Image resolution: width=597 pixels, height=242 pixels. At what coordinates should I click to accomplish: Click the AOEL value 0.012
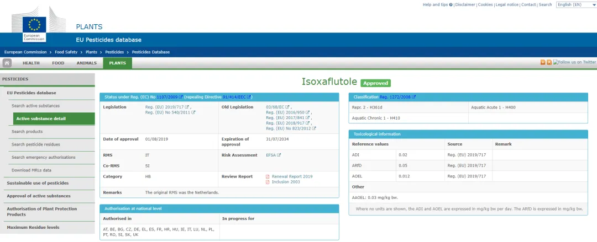(x=404, y=176)
